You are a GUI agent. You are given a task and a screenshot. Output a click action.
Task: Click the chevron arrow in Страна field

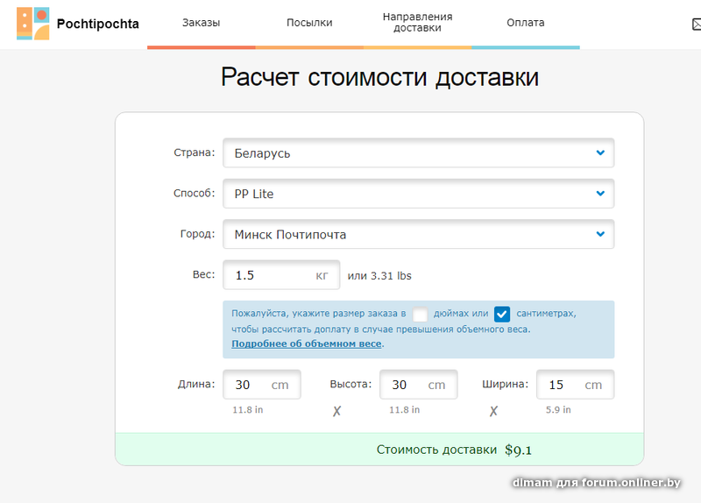pyautogui.click(x=600, y=152)
